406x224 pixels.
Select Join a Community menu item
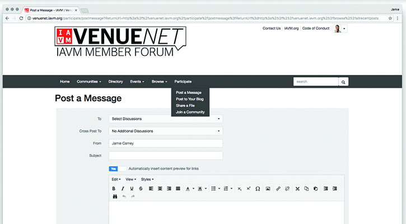tap(190, 112)
